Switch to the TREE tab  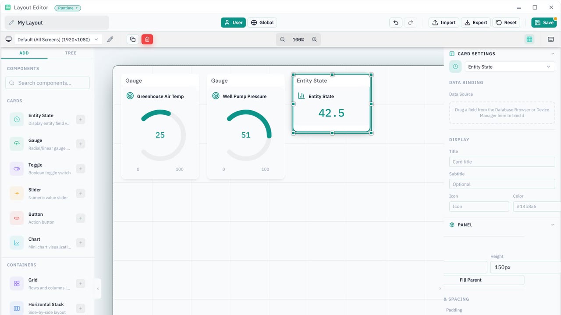click(x=71, y=53)
